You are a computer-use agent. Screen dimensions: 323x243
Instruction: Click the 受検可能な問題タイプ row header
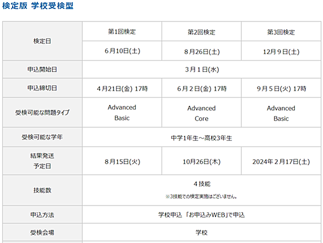42,112
